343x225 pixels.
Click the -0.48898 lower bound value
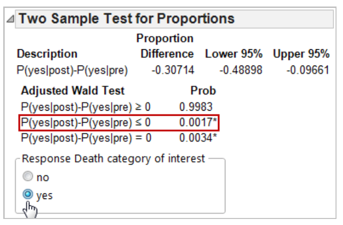coord(241,70)
